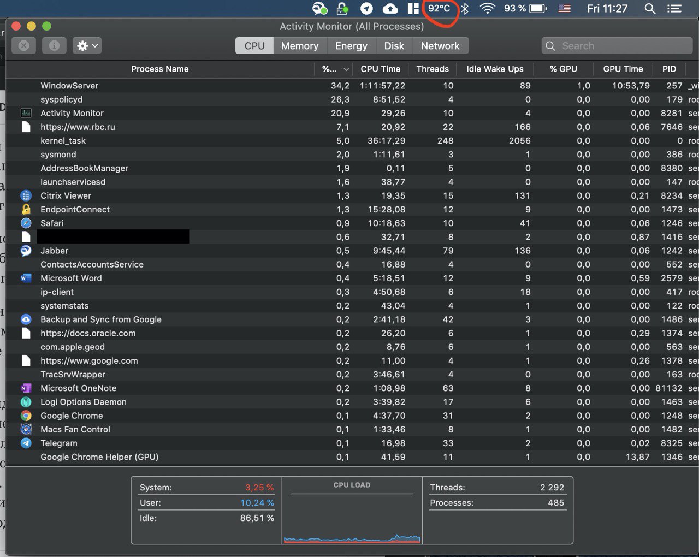Click the Idle percentage value 86,51 %

(x=257, y=518)
